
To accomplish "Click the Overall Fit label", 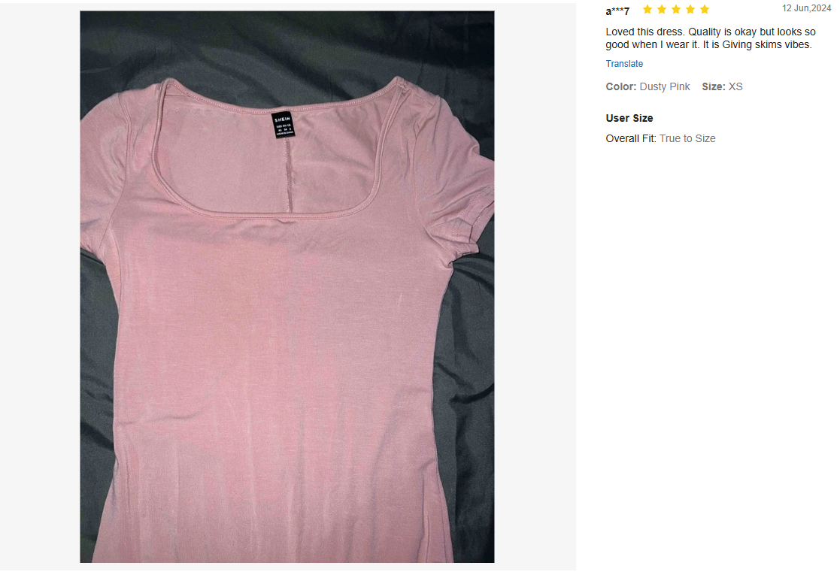I will (x=631, y=139).
